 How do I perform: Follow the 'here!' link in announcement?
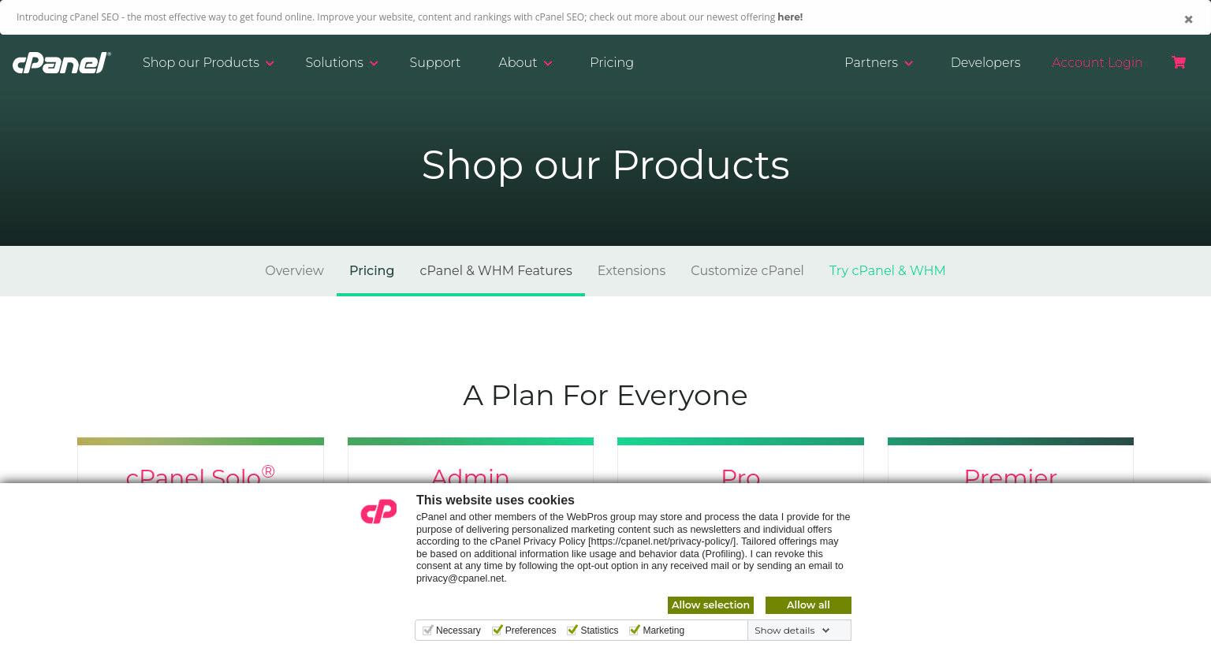(x=790, y=17)
